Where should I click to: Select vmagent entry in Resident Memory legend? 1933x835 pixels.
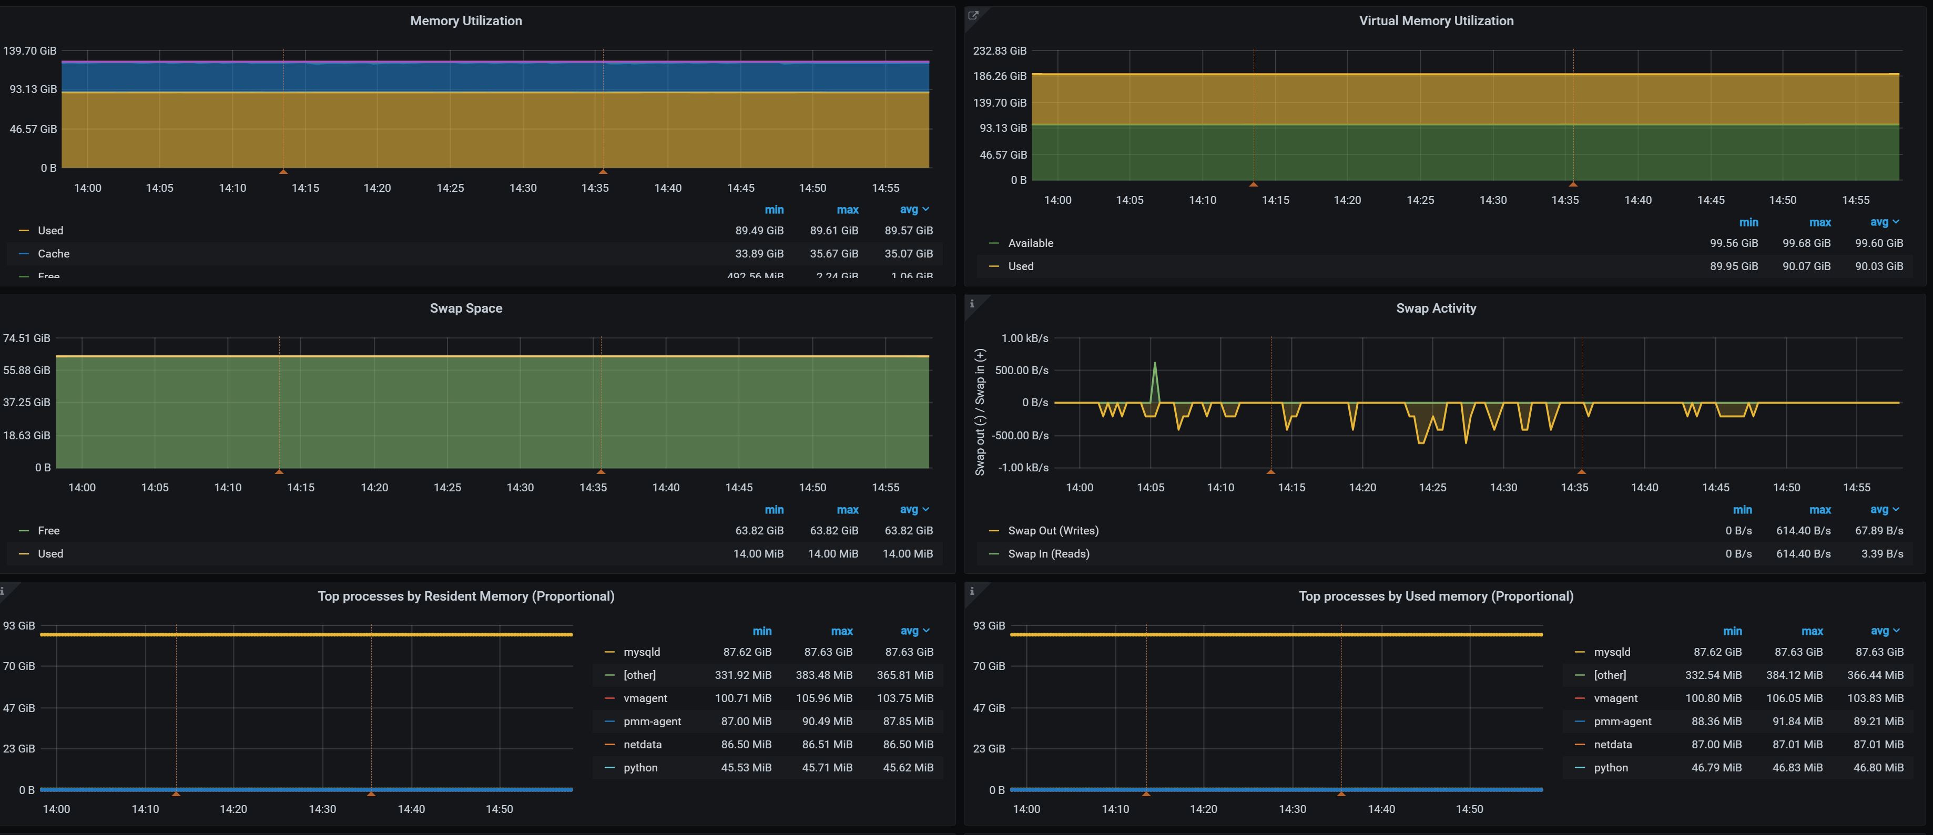(645, 698)
